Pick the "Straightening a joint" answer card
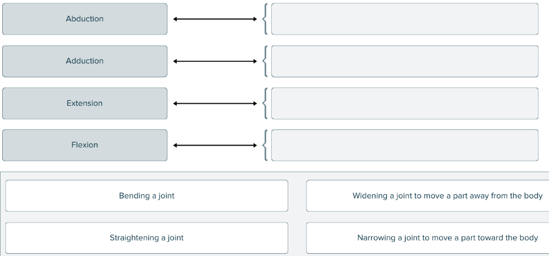 pyautogui.click(x=147, y=238)
